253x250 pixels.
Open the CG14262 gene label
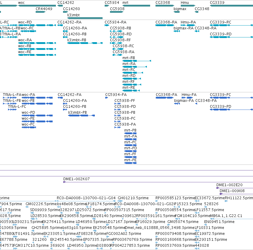click(x=66, y=3)
